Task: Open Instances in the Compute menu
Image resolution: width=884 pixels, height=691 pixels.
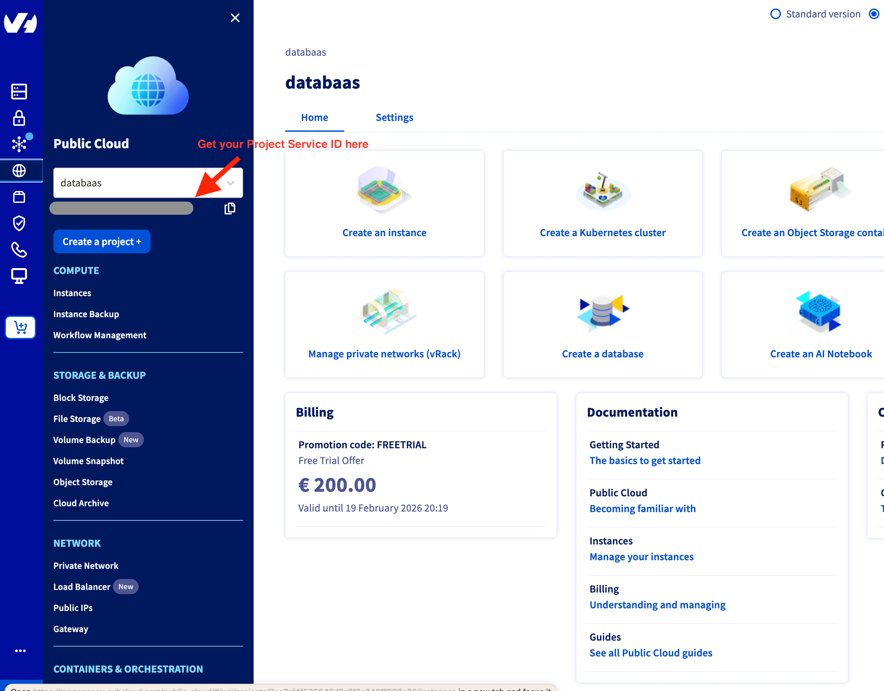Action: pos(72,293)
